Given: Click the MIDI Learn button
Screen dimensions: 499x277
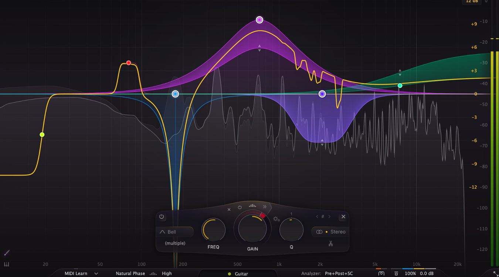Looking at the screenshot, I should pyautogui.click(x=76, y=274).
